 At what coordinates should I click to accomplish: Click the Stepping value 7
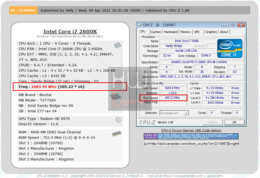235,67
